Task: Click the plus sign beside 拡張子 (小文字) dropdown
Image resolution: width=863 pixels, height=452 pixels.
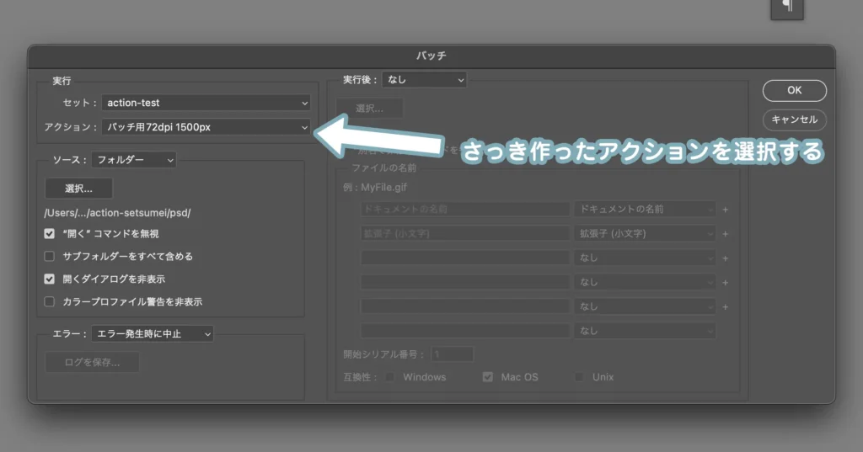Action: click(726, 234)
